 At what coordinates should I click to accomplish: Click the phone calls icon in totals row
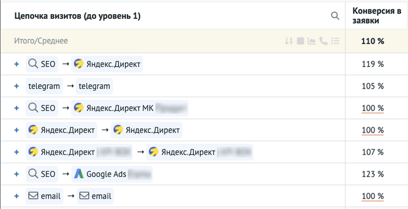(x=323, y=41)
